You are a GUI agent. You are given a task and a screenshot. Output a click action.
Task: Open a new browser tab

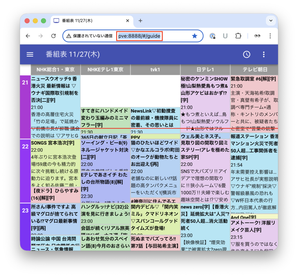pos(140,21)
